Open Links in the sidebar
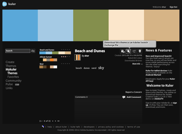The height and width of the screenshot is (134, 182). coord(9,88)
